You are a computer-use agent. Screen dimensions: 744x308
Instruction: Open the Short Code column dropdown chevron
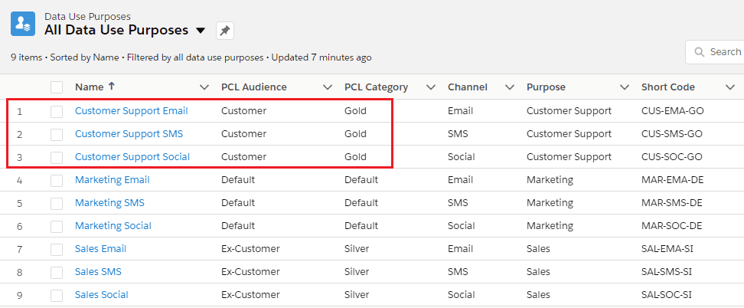point(729,87)
